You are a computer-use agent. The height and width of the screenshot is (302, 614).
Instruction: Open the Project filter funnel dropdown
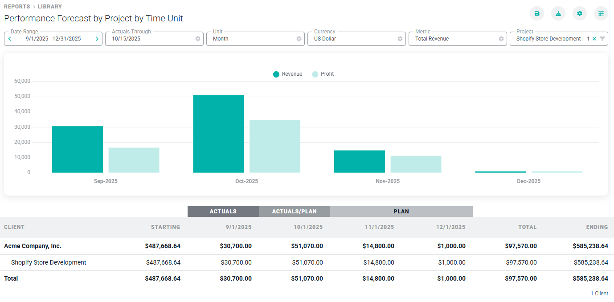602,39
